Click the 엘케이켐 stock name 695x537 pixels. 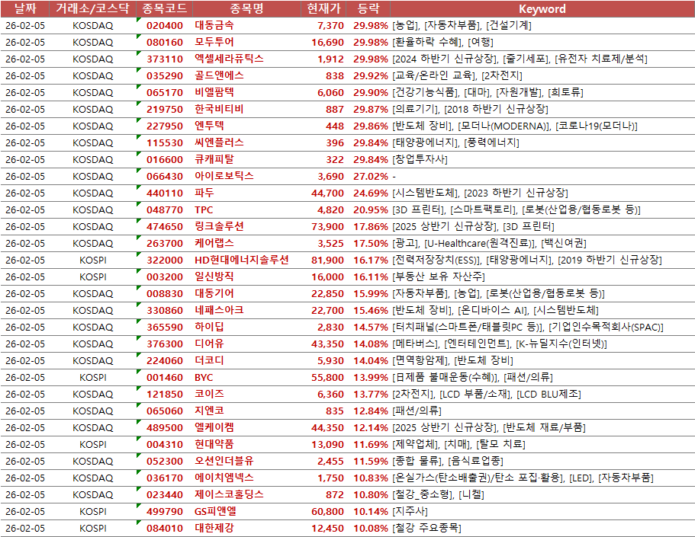[x=214, y=427]
